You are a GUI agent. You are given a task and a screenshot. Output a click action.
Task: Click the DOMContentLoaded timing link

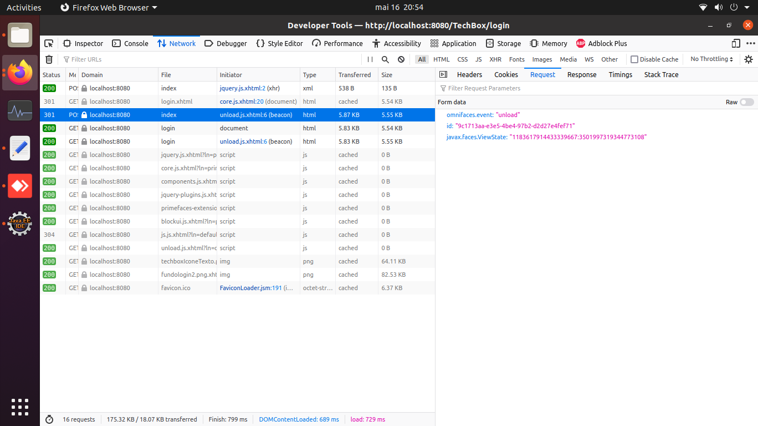click(299, 419)
